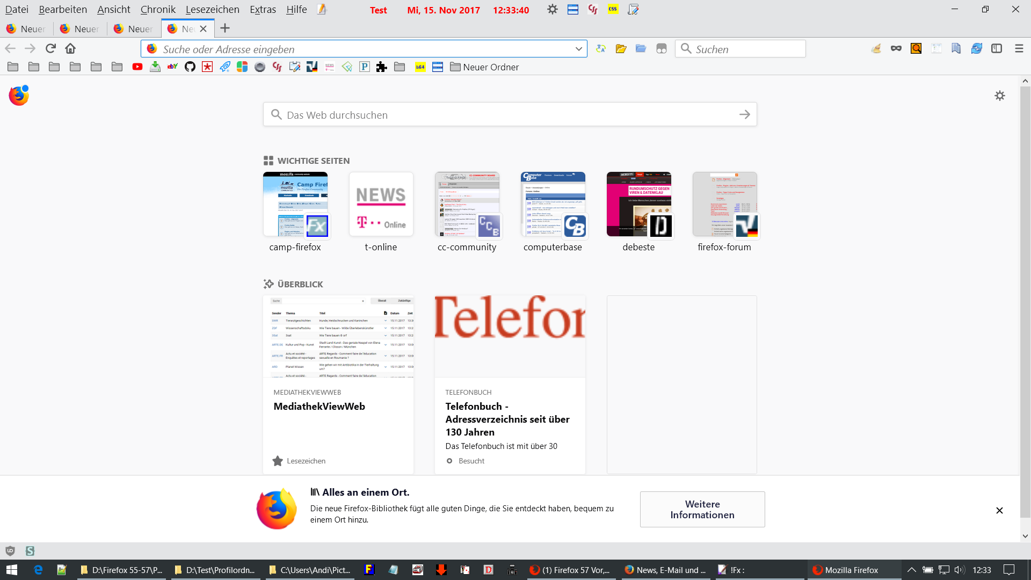1031x580 pixels.
Task: Click the eBay bookmark icon
Action: click(x=172, y=67)
